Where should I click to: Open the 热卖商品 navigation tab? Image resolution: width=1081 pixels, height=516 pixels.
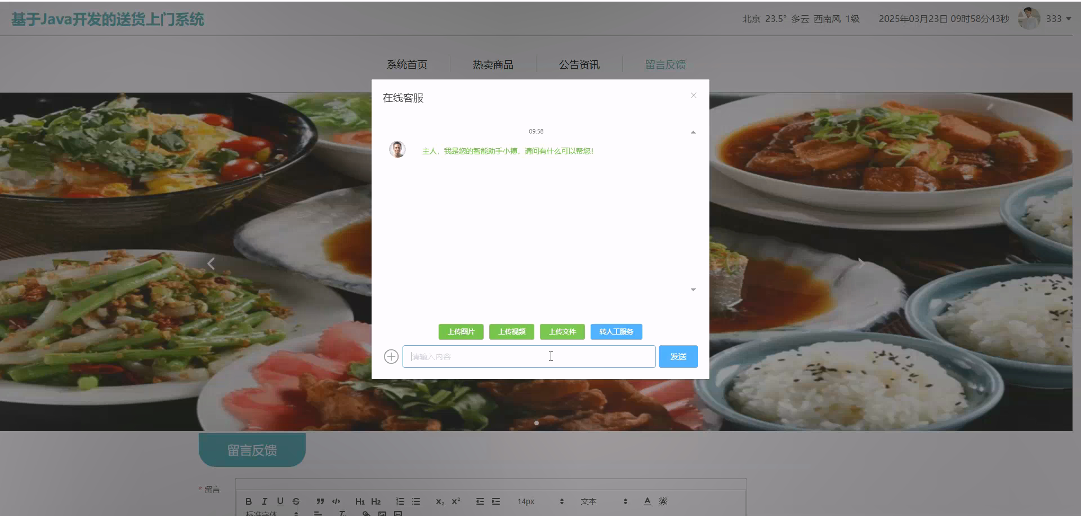click(493, 65)
